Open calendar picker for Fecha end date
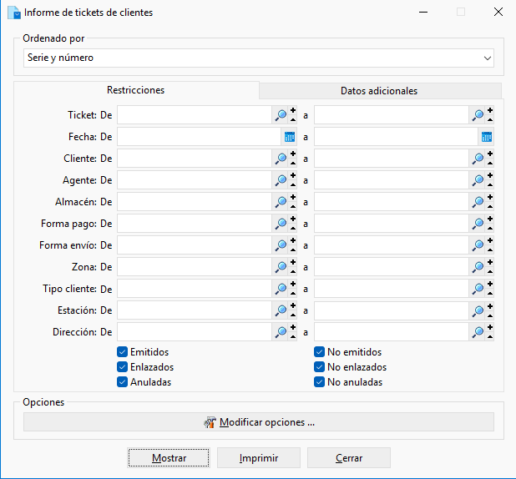Viewport: 516px width, 479px height. [x=487, y=137]
